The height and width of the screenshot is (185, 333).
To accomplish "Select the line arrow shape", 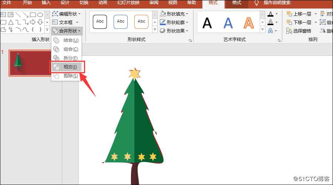I will pyautogui.click(x=26, y=15).
